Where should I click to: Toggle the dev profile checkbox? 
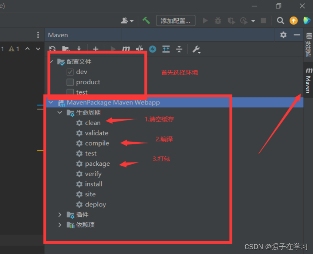click(70, 72)
